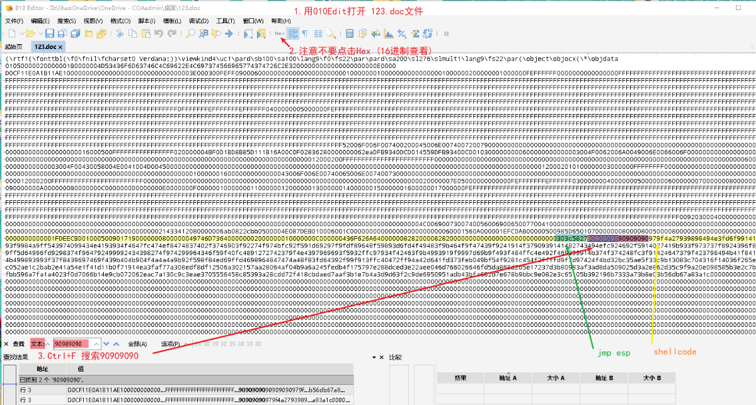Click the 大小 A column header

tap(556, 377)
